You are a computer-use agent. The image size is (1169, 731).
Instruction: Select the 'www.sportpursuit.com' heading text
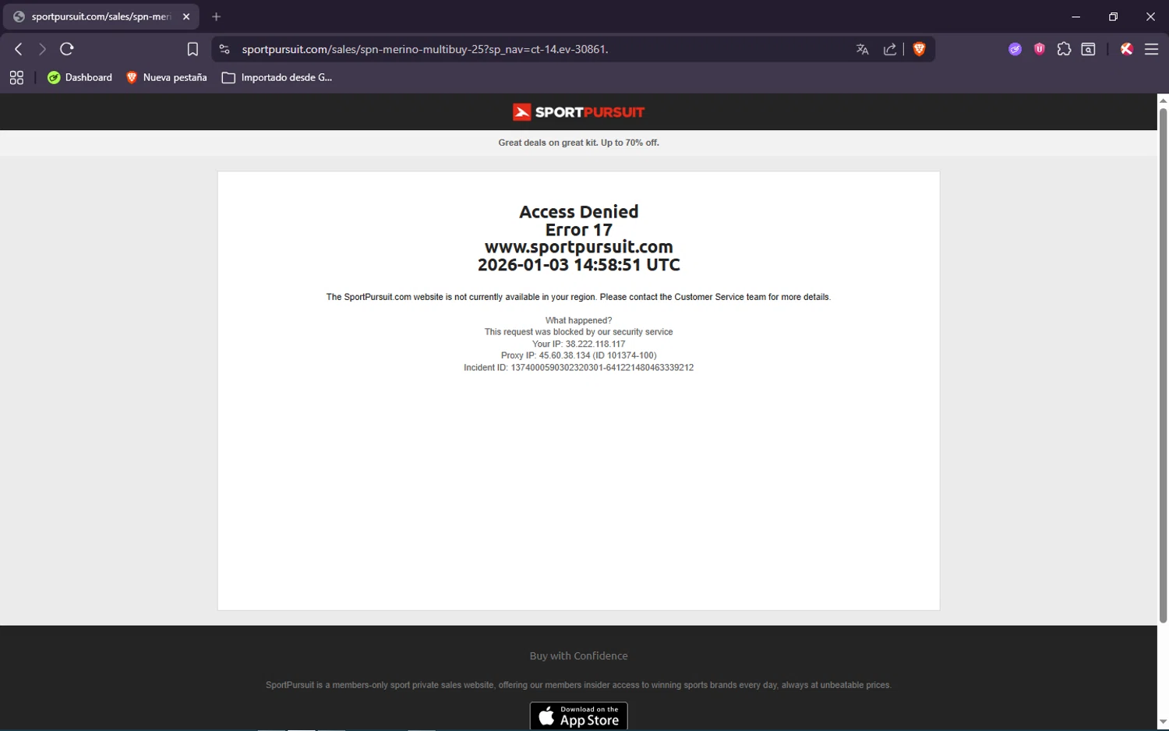(x=578, y=247)
